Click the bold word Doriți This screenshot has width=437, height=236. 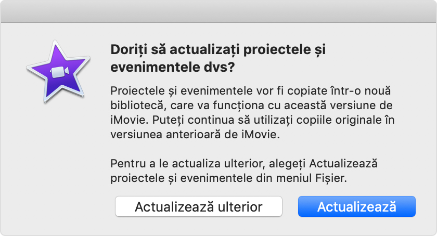127,50
